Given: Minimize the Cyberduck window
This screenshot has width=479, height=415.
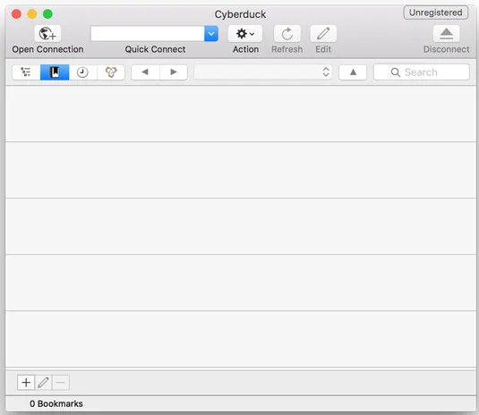Looking at the screenshot, I should tap(32, 14).
